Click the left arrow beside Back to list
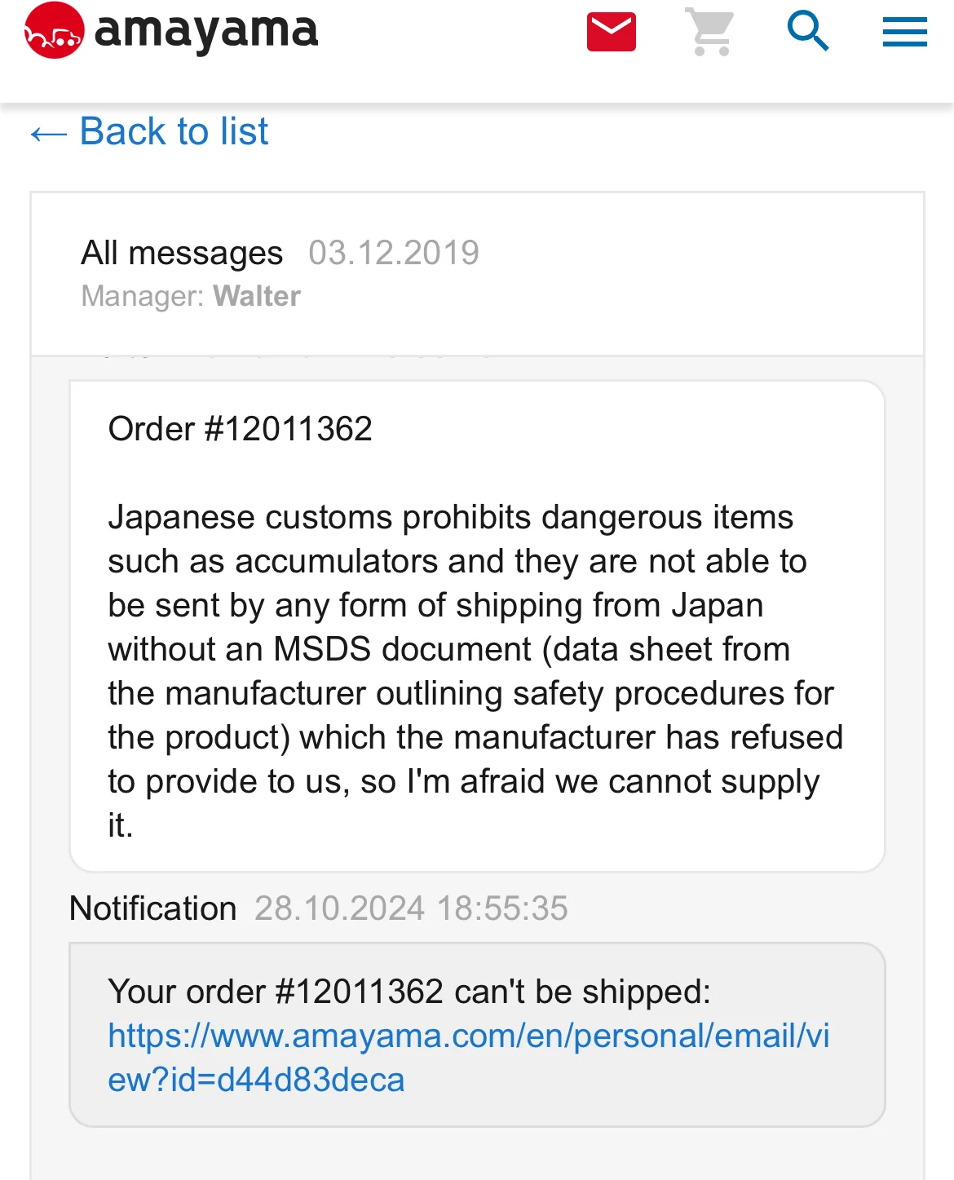 [48, 134]
